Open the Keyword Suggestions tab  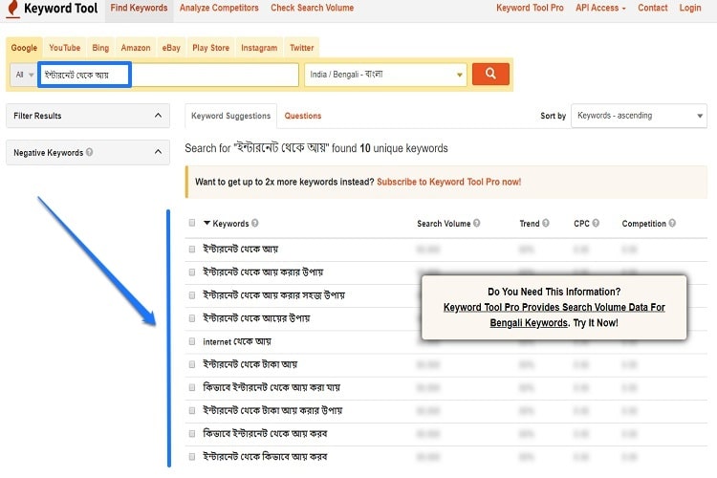click(231, 116)
